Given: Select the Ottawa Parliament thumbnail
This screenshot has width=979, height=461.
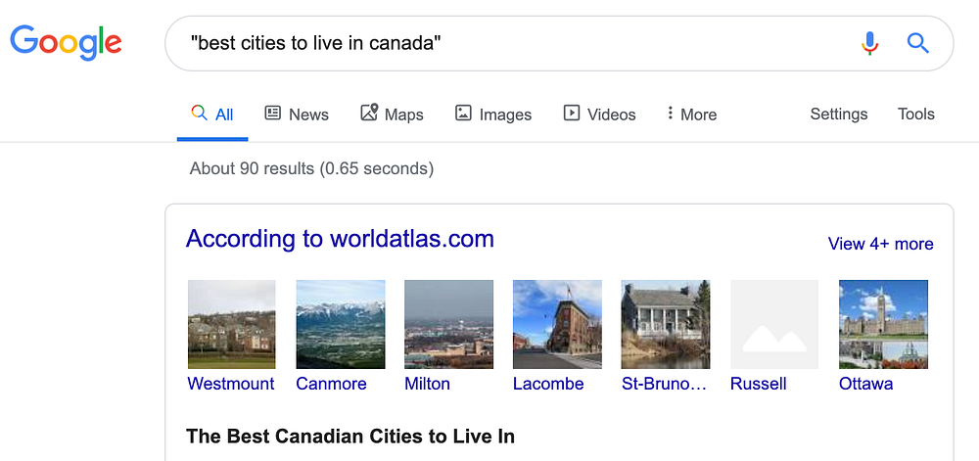Looking at the screenshot, I should click(x=883, y=324).
